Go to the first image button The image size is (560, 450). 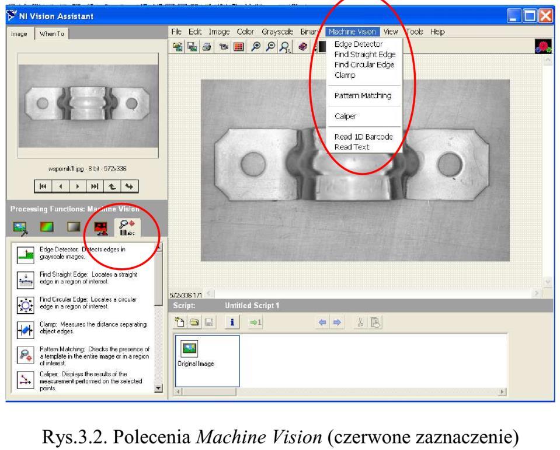click(x=43, y=186)
